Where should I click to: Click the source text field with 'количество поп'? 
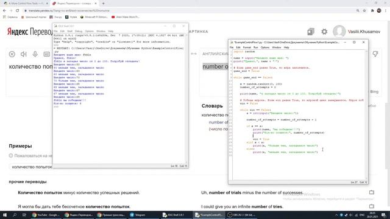[x=30, y=66]
